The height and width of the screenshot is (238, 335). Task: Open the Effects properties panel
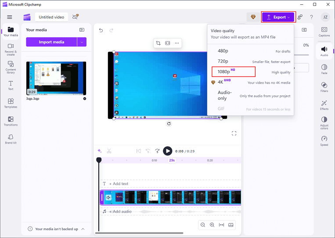click(324, 105)
